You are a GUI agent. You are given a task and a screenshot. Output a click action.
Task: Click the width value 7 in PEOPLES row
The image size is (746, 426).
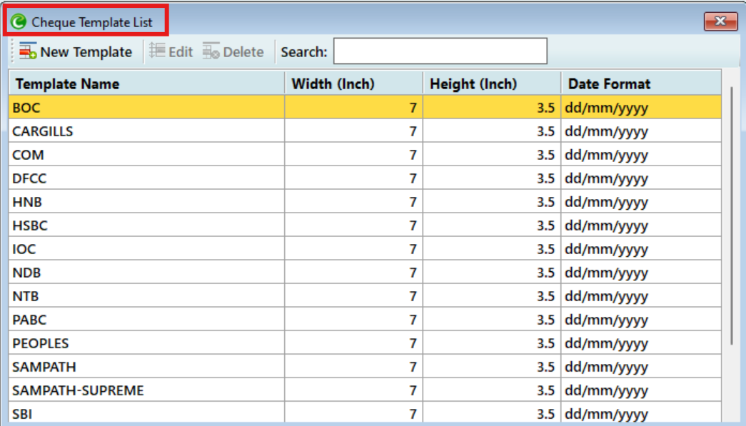[x=413, y=343]
